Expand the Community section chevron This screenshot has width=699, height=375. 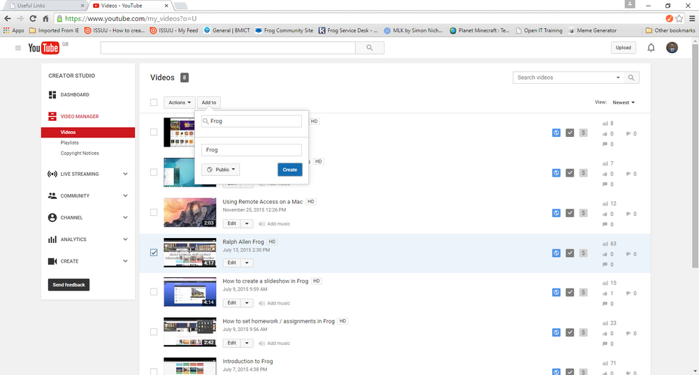(125, 196)
